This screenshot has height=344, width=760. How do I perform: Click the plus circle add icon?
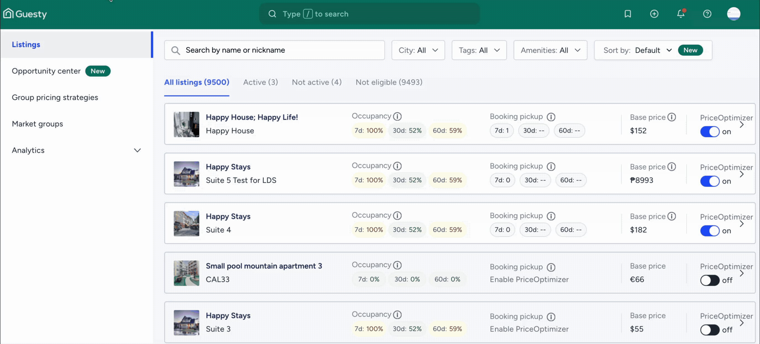click(654, 14)
